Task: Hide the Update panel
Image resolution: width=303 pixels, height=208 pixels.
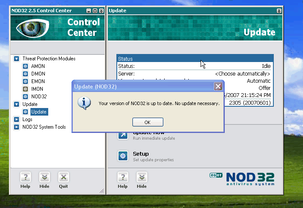Action: tap(142, 180)
